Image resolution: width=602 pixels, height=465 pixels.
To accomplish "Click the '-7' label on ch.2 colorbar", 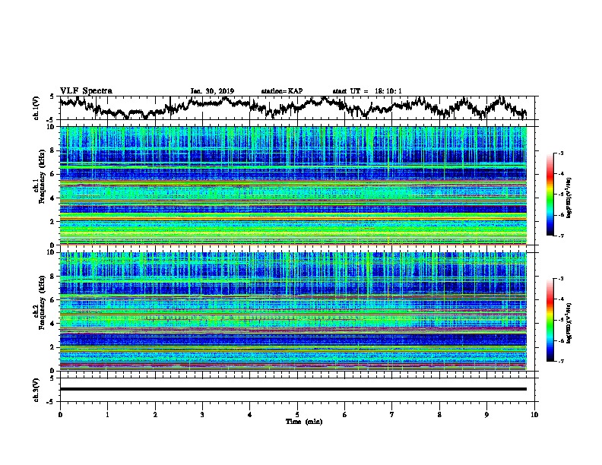I will [560, 361].
